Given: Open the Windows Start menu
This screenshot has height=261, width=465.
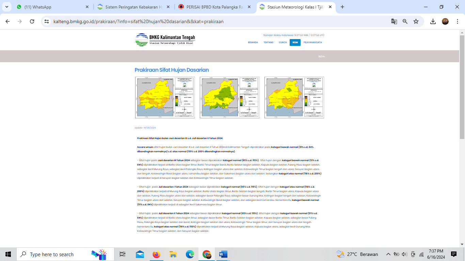Looking at the screenshot, I should point(8,254).
